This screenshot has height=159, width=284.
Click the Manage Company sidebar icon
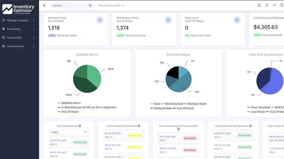click(x=4, y=20)
